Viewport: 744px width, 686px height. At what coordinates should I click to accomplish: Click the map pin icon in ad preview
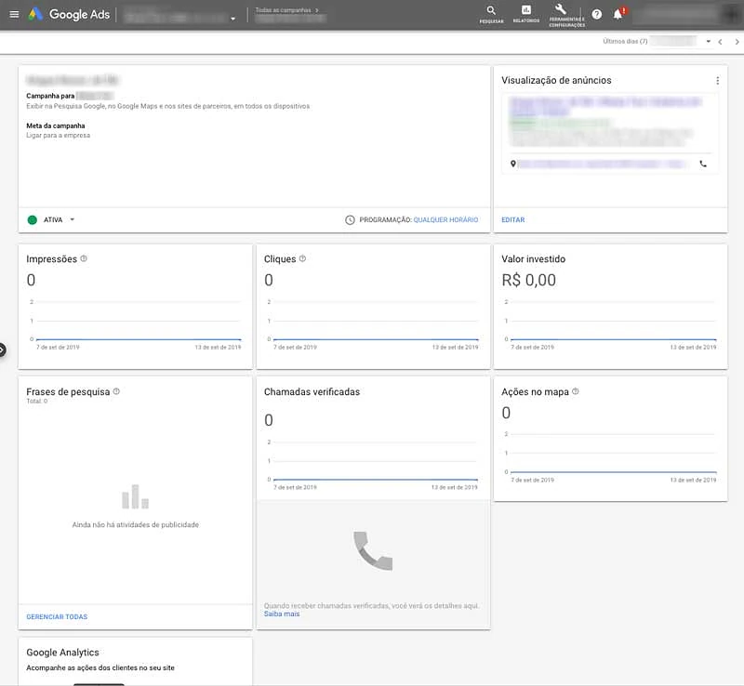click(513, 164)
